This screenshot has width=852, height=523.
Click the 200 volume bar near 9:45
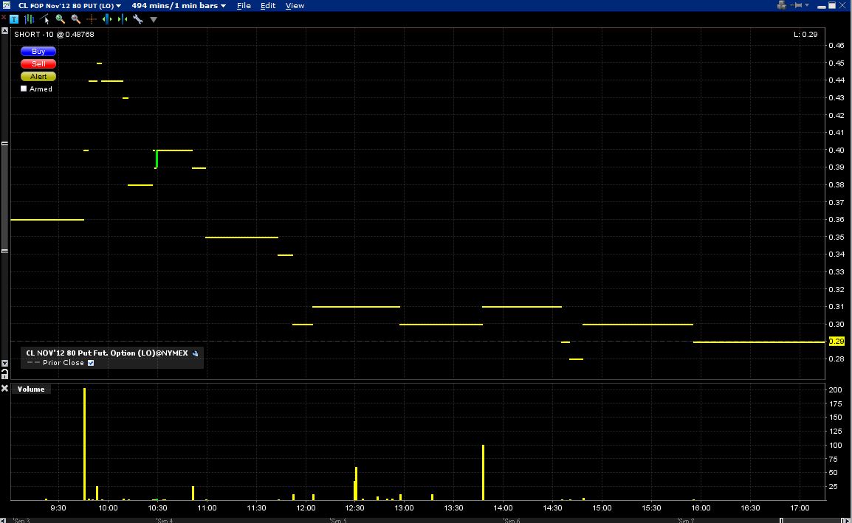click(85, 444)
